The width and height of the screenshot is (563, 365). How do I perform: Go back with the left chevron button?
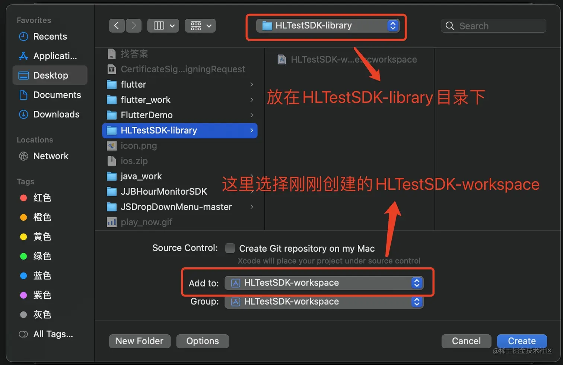click(117, 26)
